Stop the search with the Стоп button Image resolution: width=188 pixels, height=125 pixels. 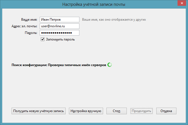click(x=117, y=111)
